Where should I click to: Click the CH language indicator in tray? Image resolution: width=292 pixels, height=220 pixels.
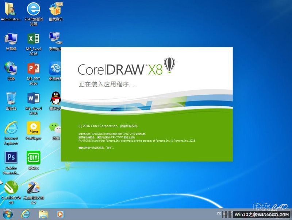click(219, 213)
